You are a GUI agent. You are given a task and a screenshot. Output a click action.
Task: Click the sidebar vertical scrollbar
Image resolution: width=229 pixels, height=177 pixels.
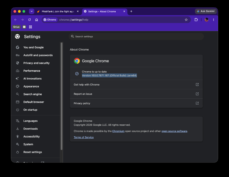(62, 96)
